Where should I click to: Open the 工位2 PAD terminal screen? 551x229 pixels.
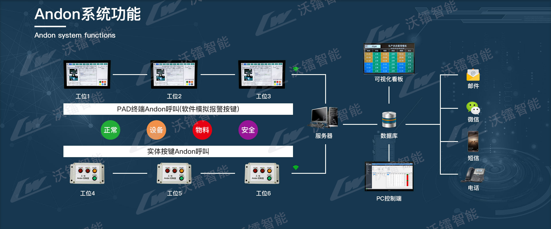[x=174, y=74]
